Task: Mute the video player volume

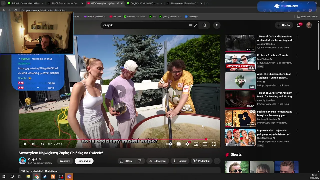Action: click(x=42, y=144)
